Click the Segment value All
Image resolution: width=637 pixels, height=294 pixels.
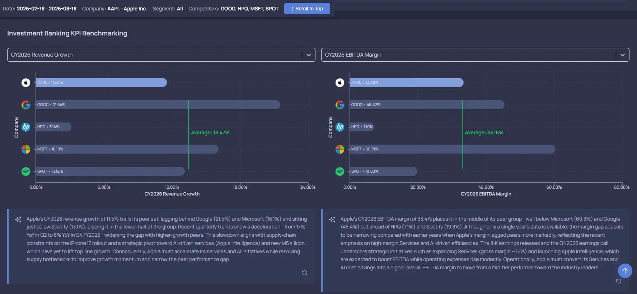(180, 9)
